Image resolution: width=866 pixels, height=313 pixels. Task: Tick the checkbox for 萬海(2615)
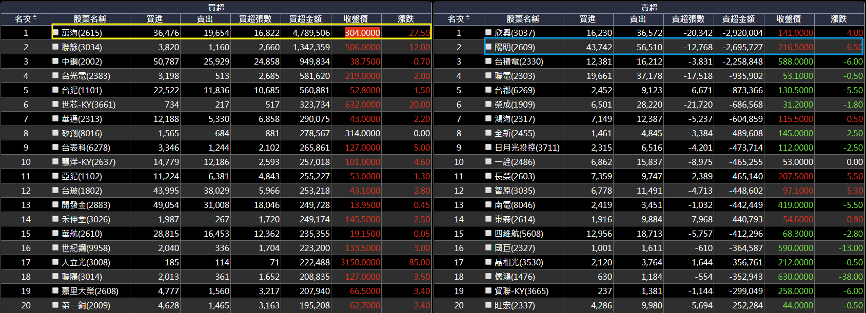(x=56, y=32)
